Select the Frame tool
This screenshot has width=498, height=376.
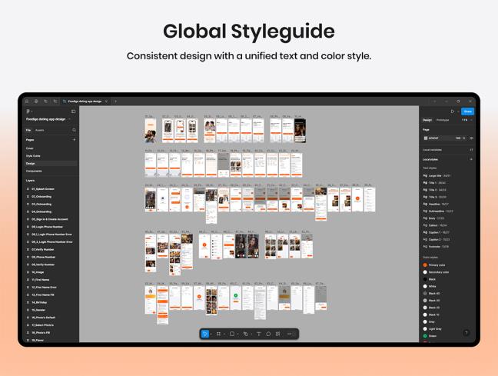pos(219,334)
